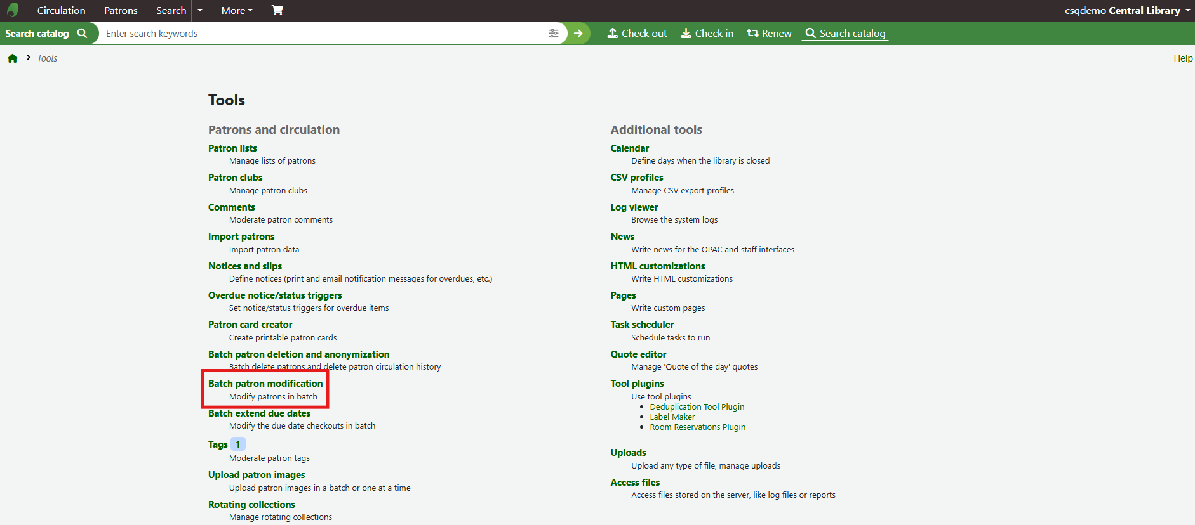Open the More dropdown menu
The image size is (1195, 525).
pos(237,10)
